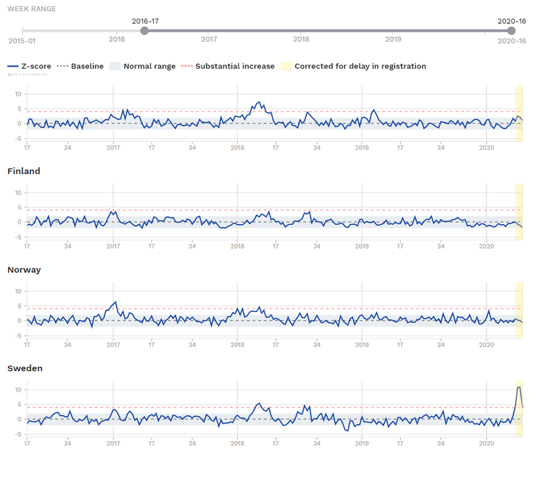Select the Finland chart heading
This screenshot has height=485, width=550.
click(24, 171)
